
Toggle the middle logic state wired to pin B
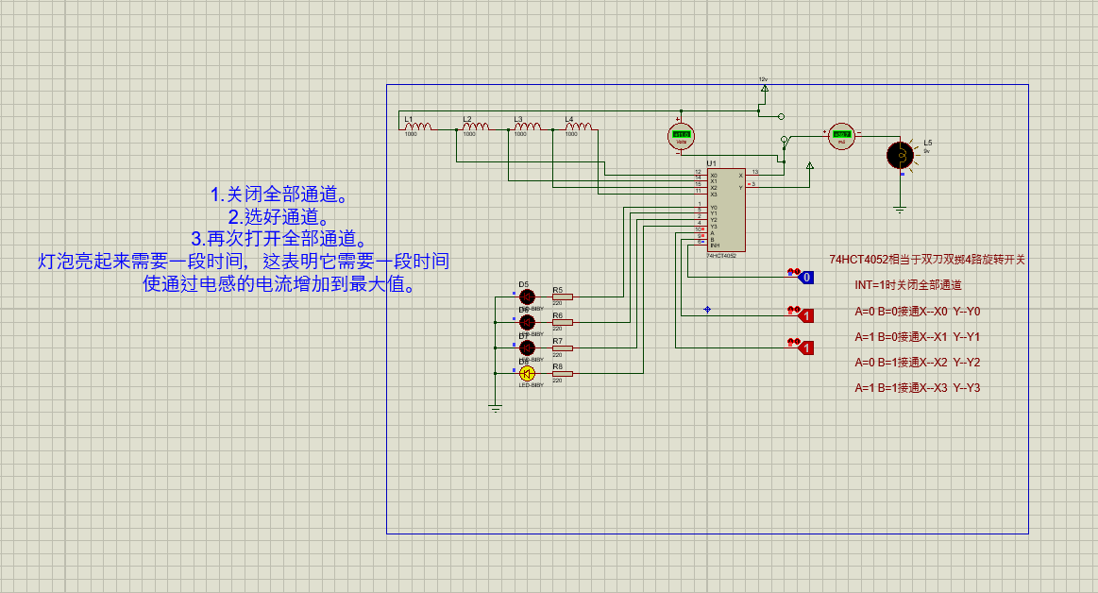tap(805, 315)
